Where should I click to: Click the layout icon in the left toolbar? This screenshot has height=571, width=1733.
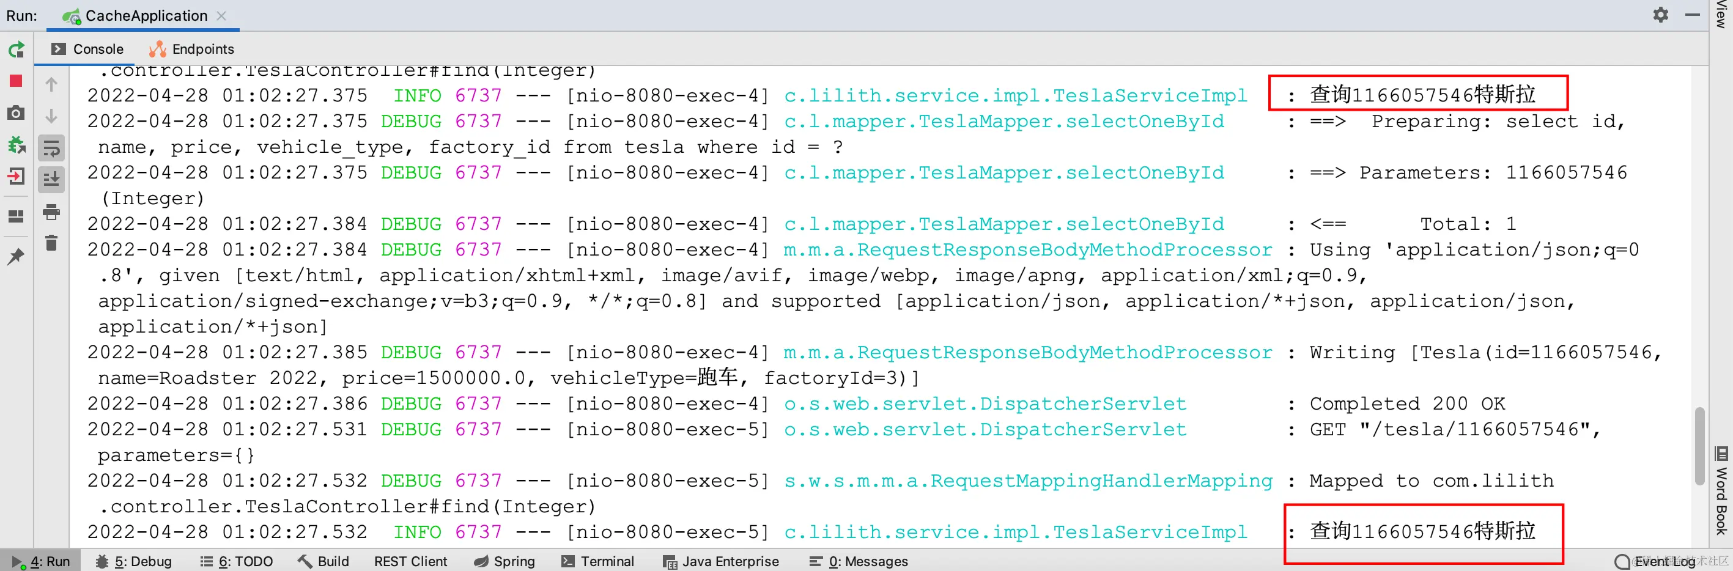(16, 216)
